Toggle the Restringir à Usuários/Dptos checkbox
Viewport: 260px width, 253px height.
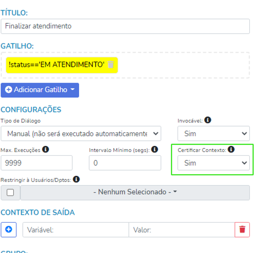(10, 192)
